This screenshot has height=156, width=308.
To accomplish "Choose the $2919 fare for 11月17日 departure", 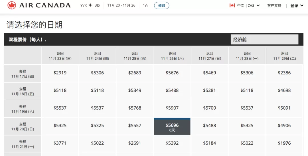I will 60,73.
